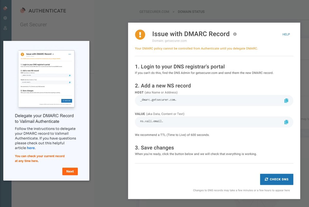The image size is (309, 207).
Task: Copy the ns.vali.email. value
Action: 286,122
